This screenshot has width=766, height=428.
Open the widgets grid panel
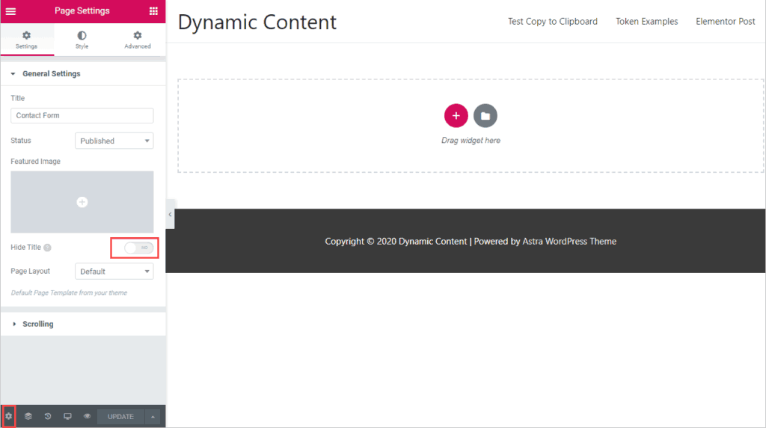click(153, 11)
